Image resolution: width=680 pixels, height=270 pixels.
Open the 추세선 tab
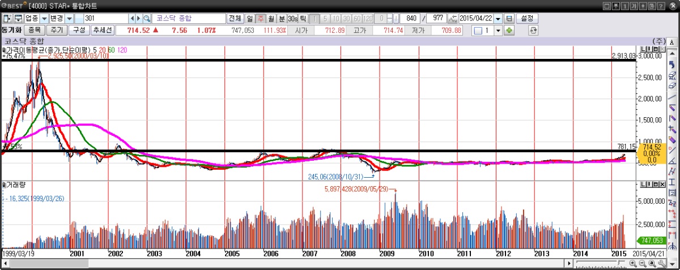coord(103,30)
